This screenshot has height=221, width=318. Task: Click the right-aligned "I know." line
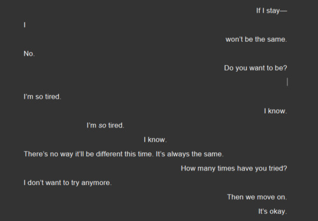(276, 111)
